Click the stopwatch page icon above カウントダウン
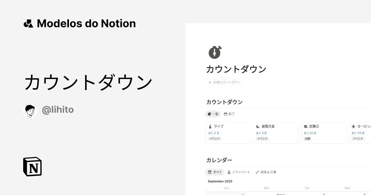This screenshot has height=195, width=371. click(x=215, y=52)
